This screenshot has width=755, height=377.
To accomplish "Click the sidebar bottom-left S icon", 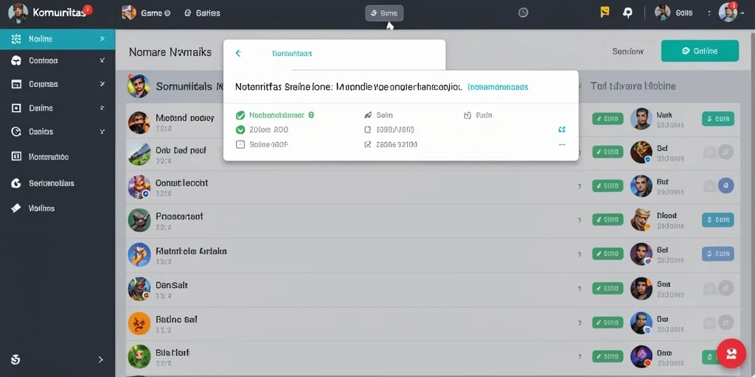I will (15, 359).
